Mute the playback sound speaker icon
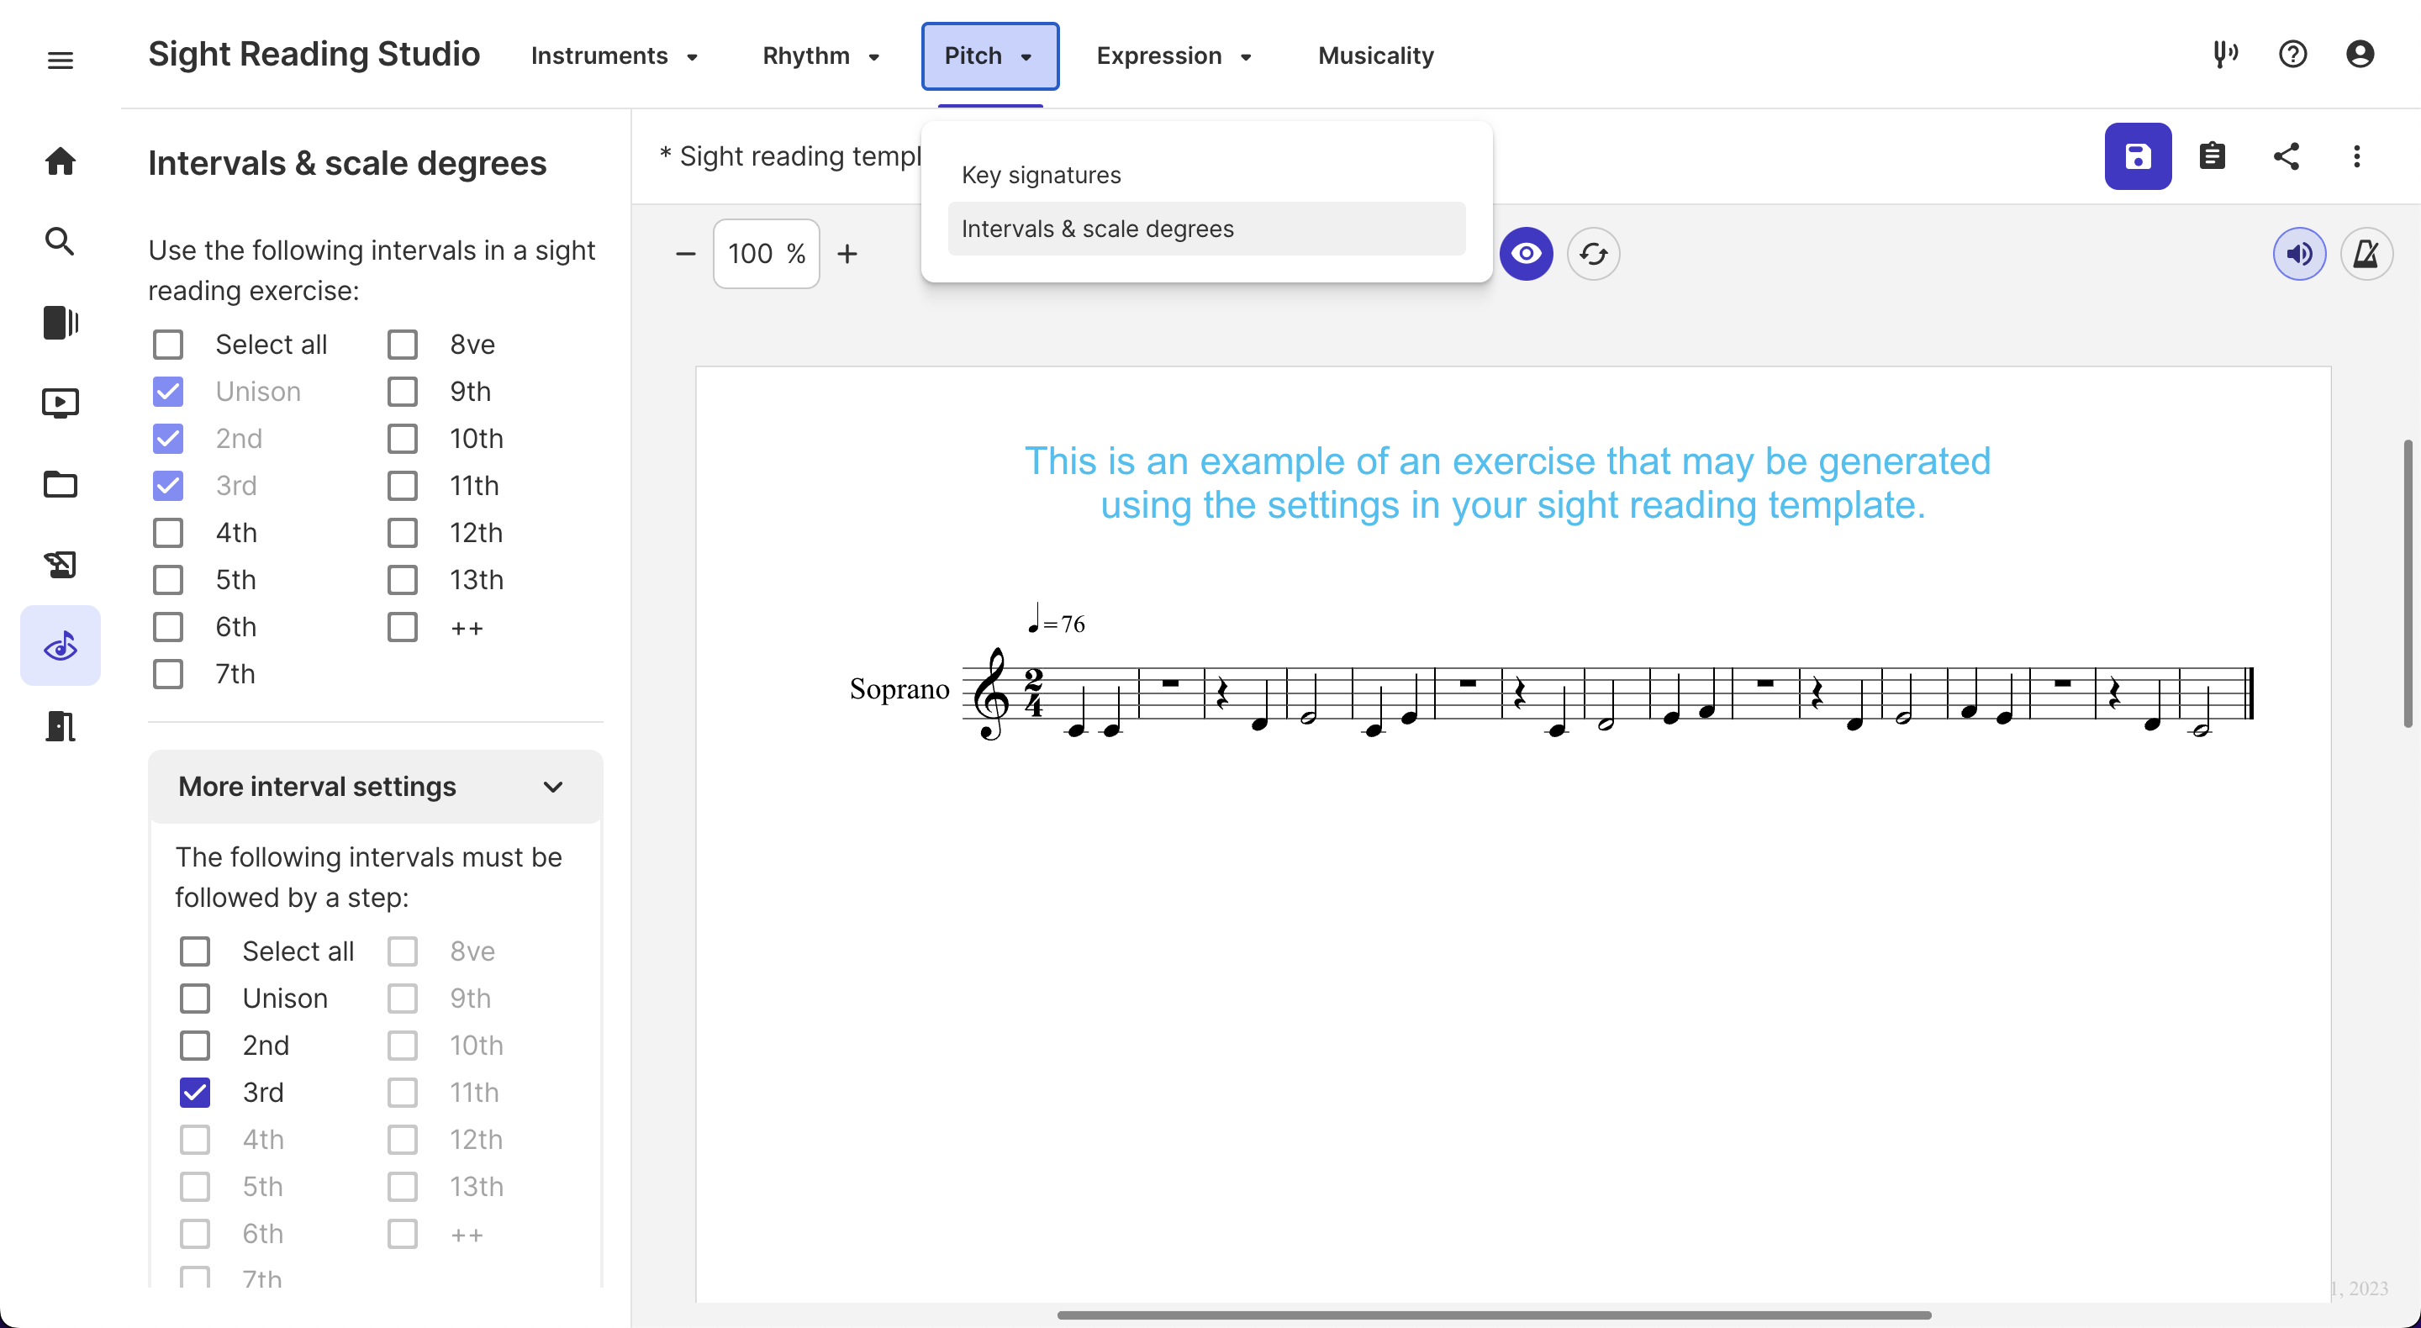 tap(2298, 254)
